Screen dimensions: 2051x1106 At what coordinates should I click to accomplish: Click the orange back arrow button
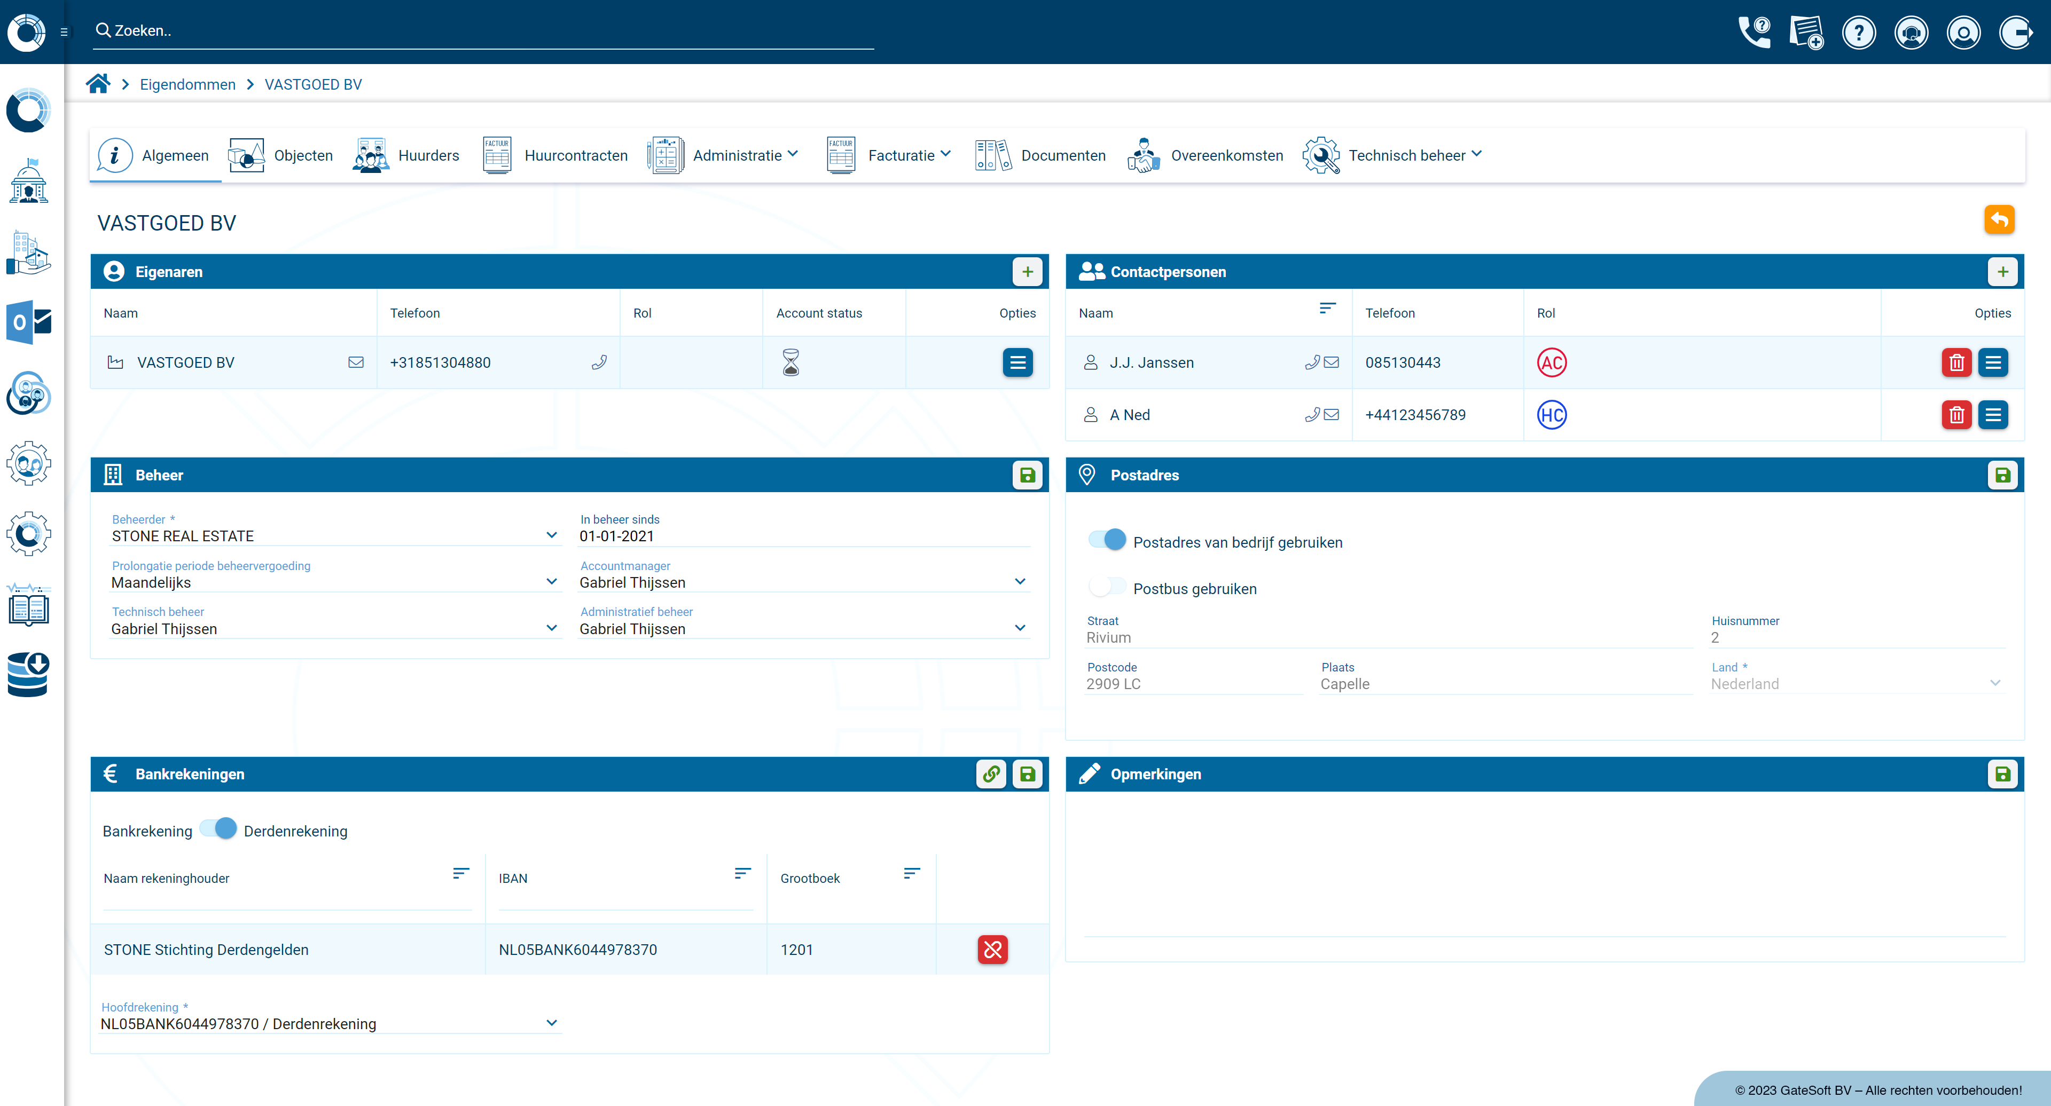[x=1999, y=219]
